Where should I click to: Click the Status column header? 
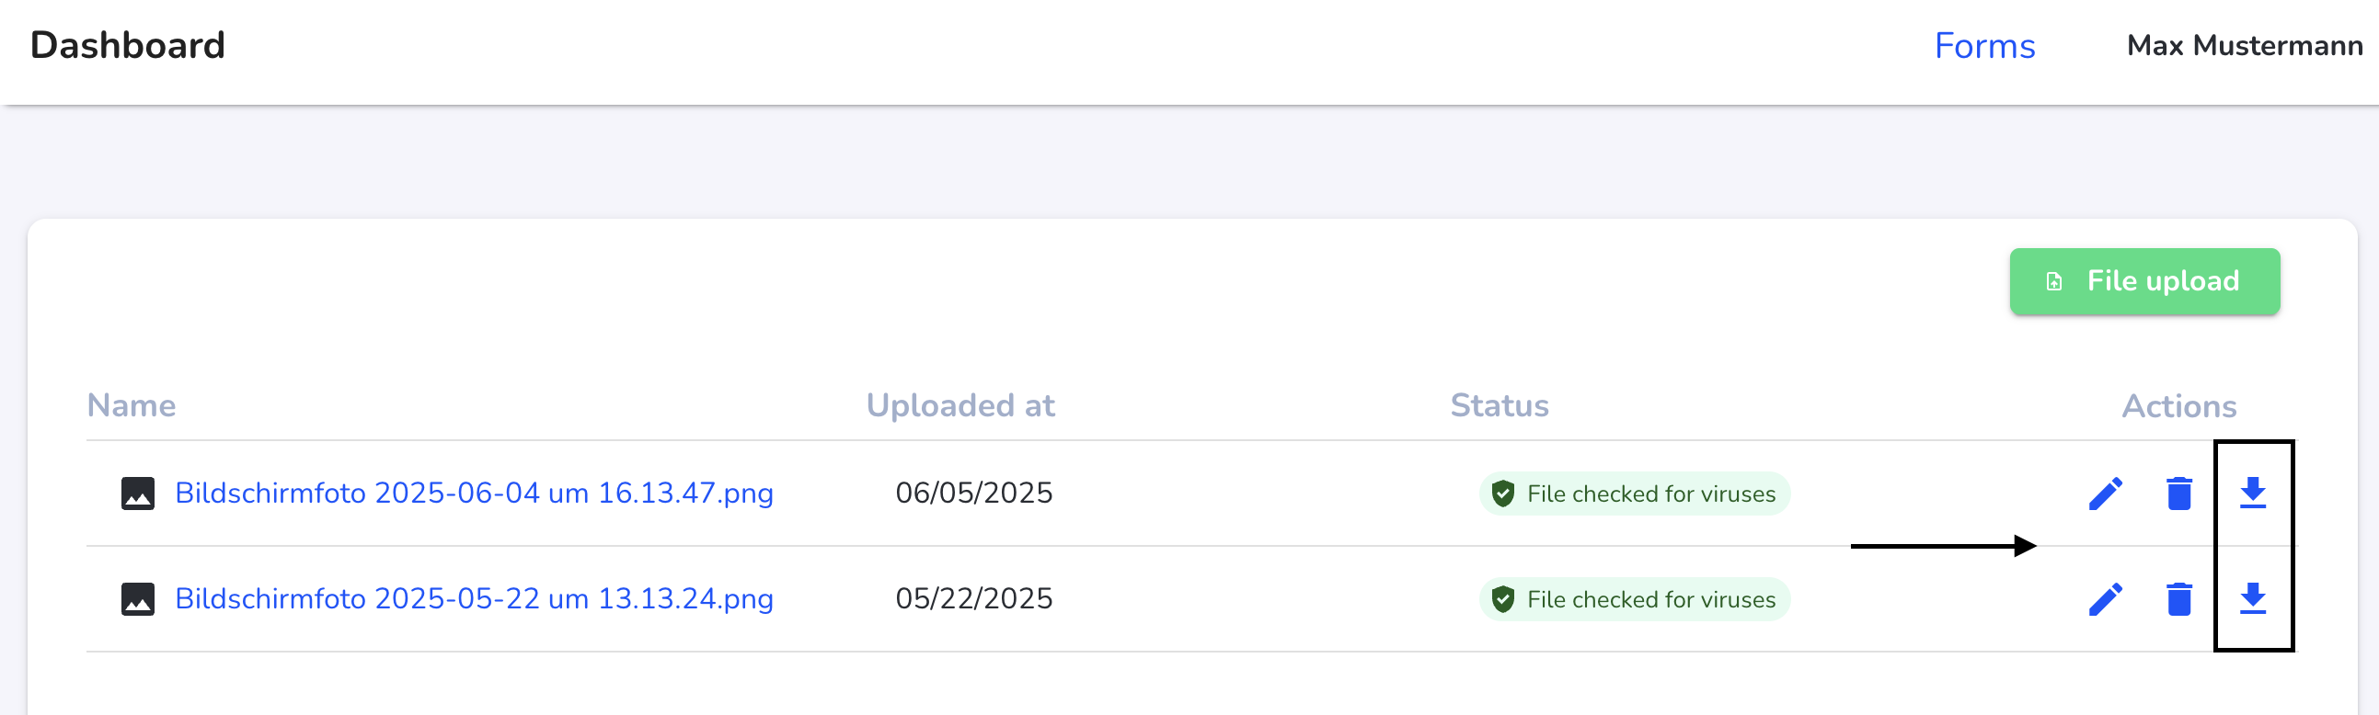click(x=1499, y=406)
